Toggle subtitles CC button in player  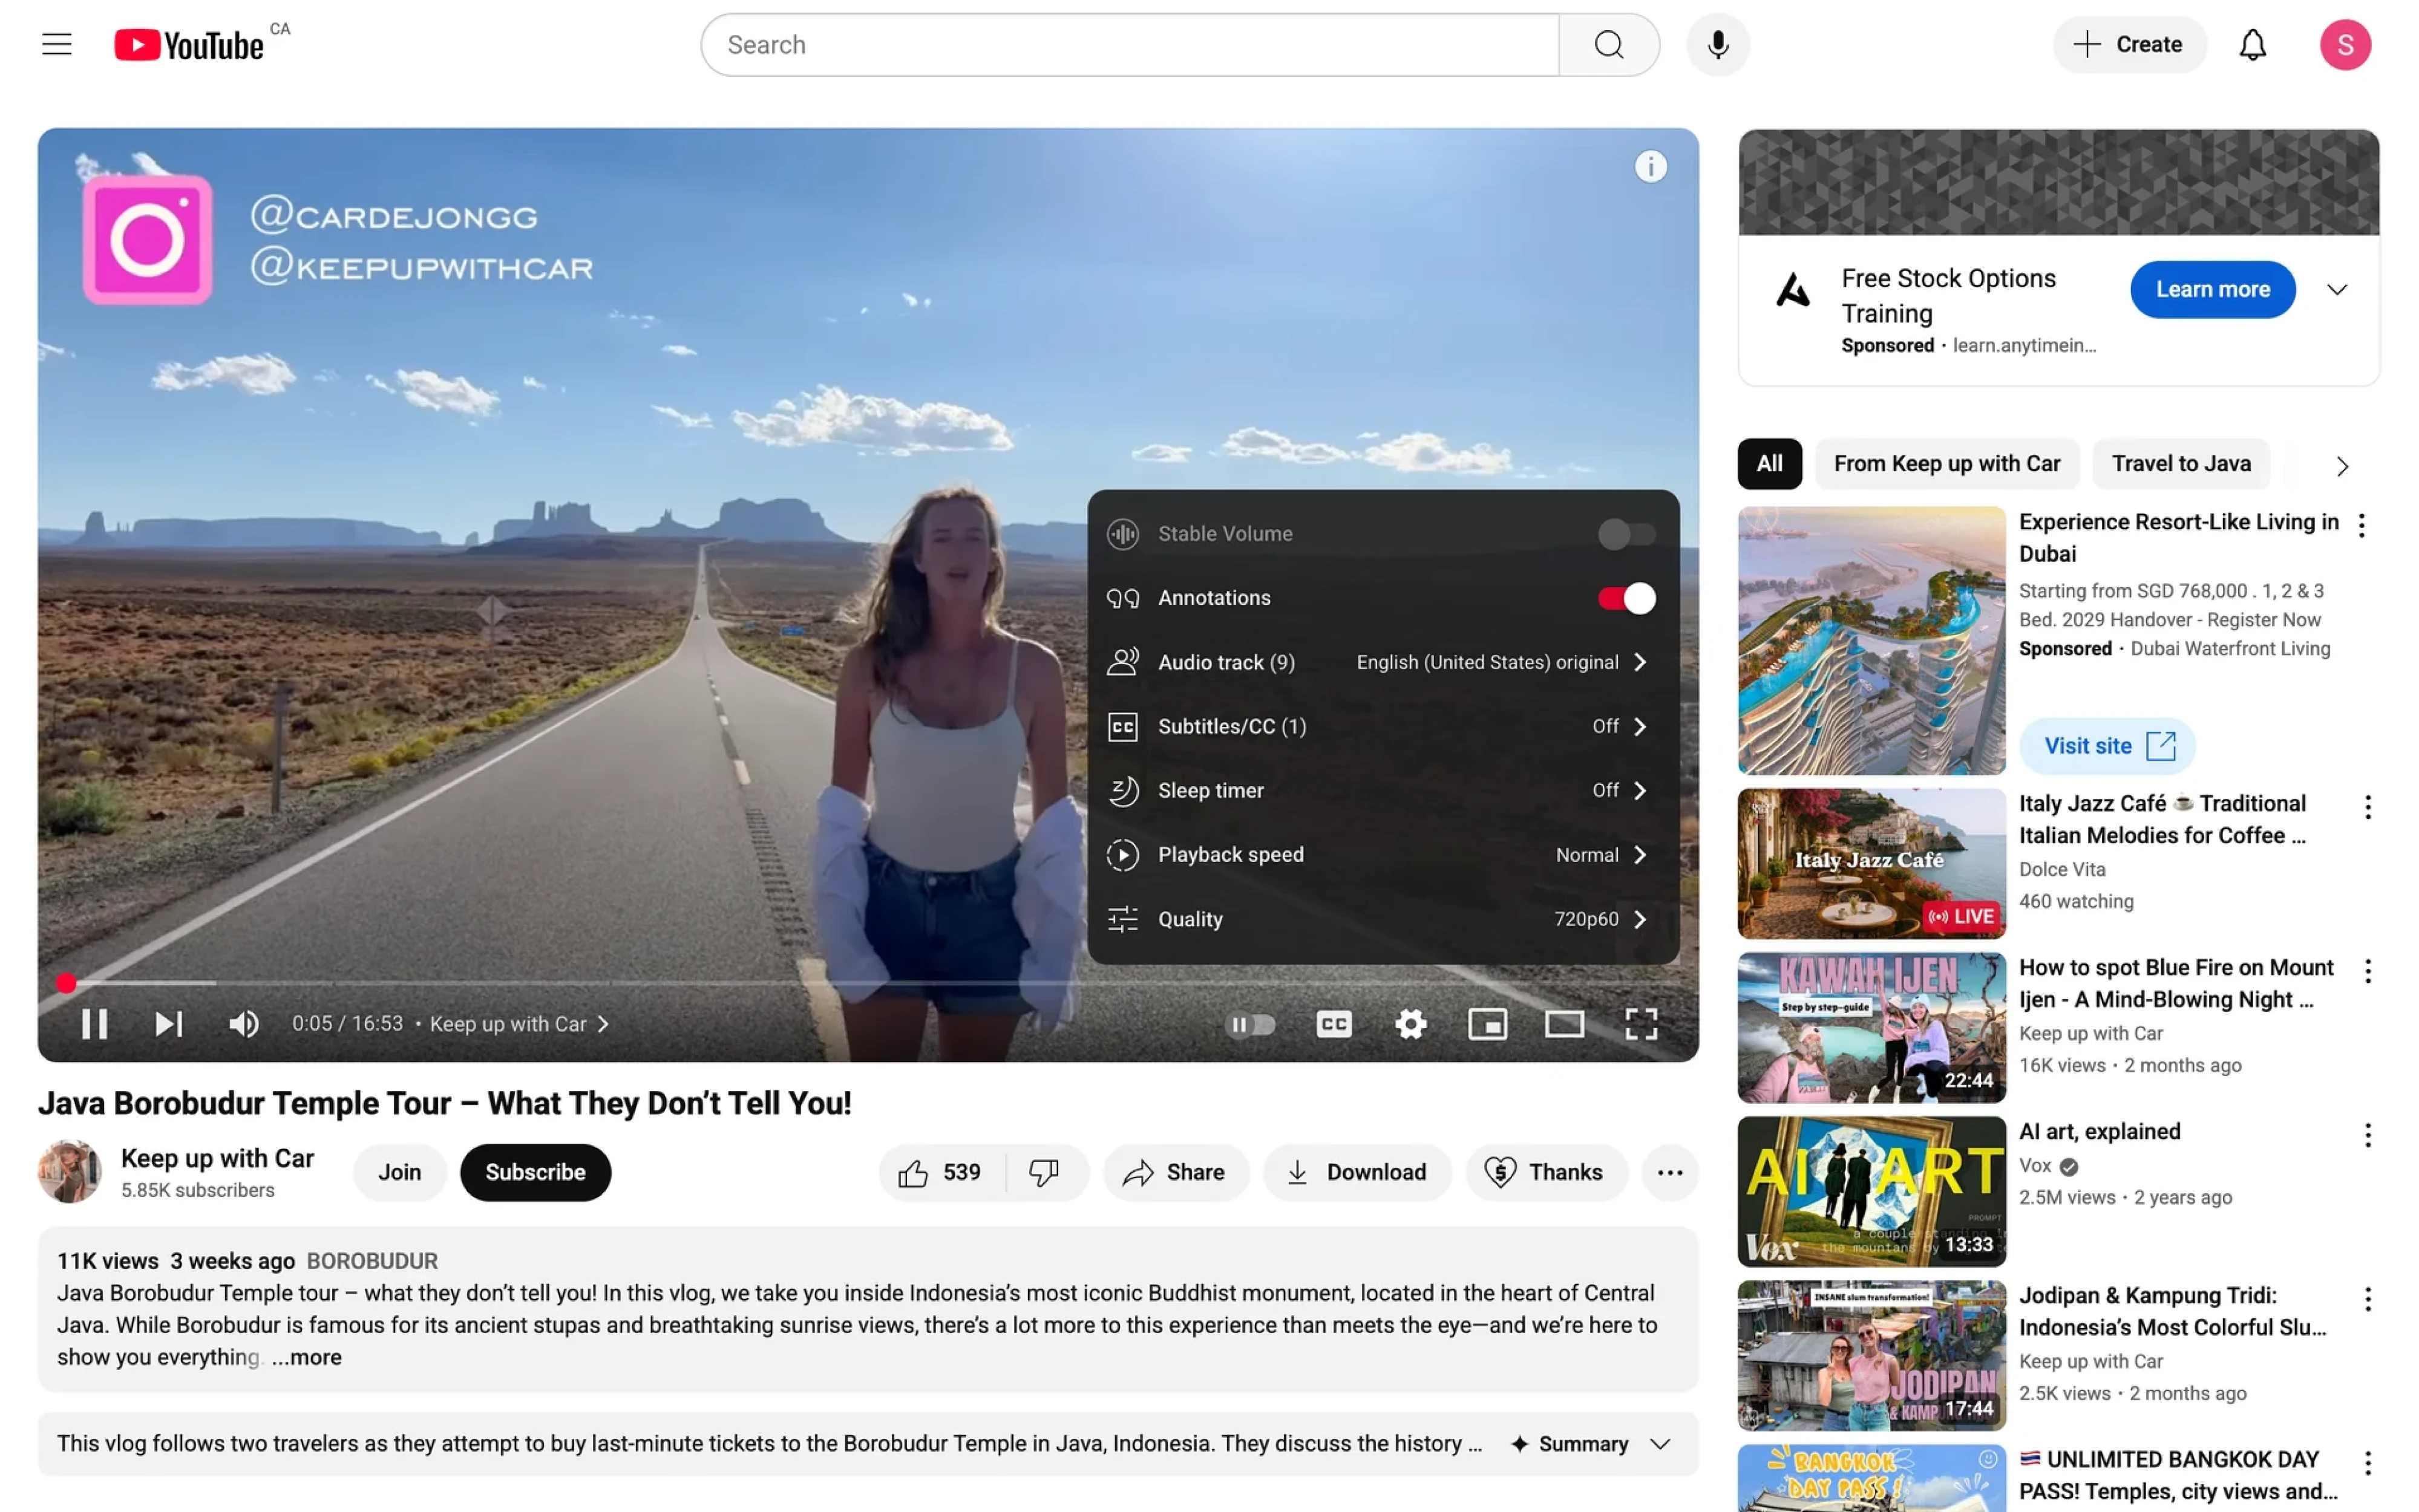click(1334, 1023)
